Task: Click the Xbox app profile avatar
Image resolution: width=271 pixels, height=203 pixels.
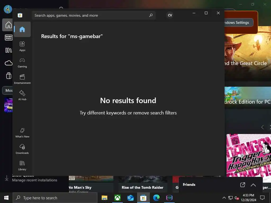Action: (8, 9)
